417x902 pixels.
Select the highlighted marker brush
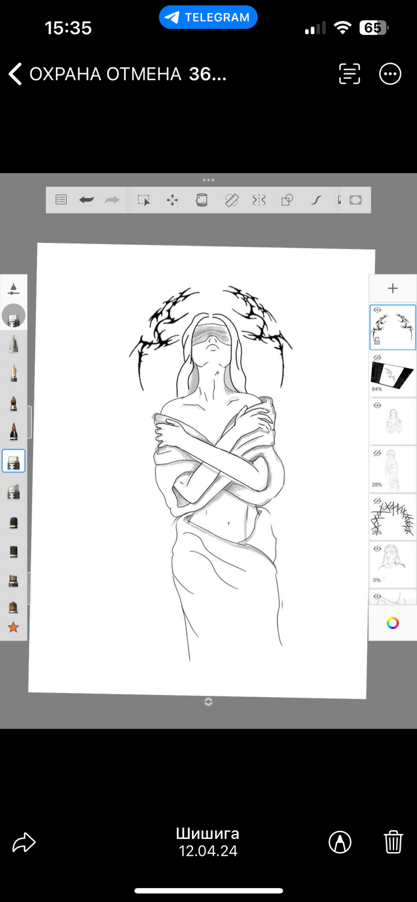tap(13, 462)
